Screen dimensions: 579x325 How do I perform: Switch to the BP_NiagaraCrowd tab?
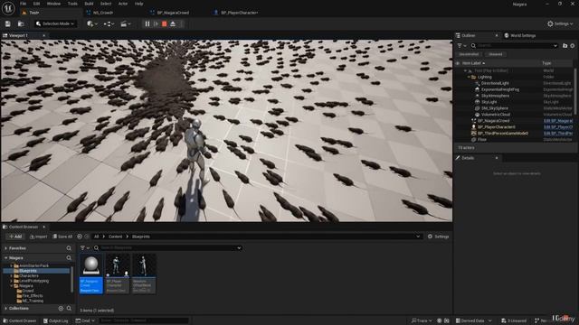coord(173,13)
